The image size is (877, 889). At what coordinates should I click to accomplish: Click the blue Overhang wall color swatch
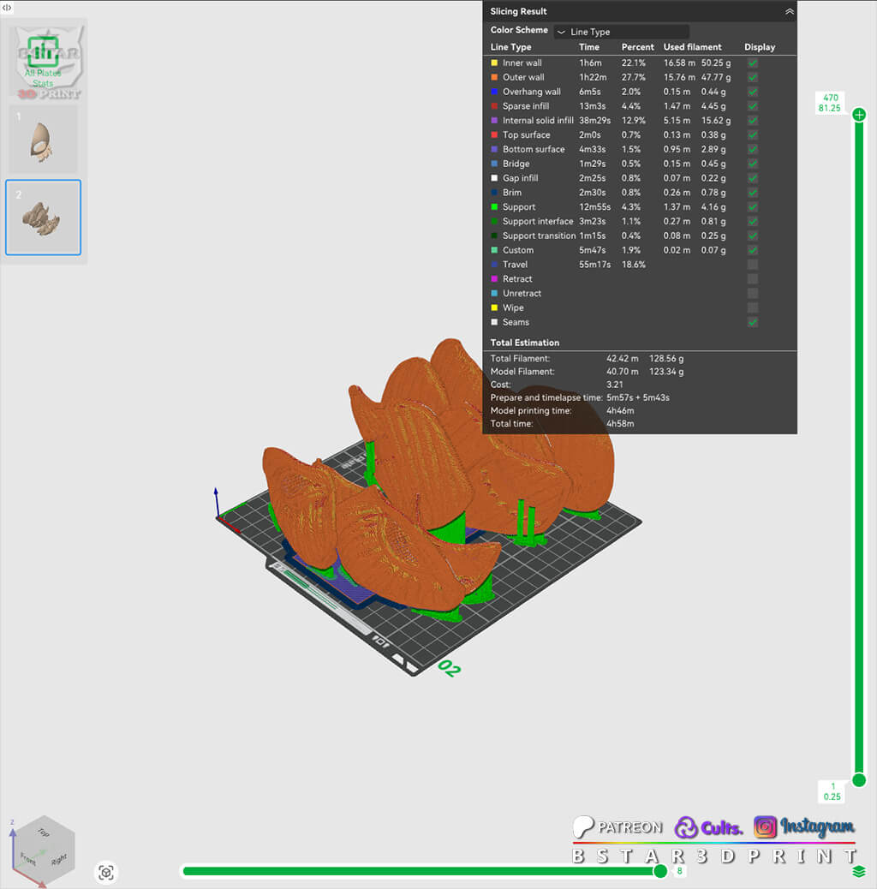[x=494, y=92]
